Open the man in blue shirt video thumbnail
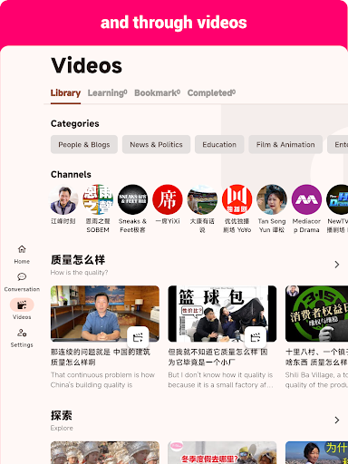 coord(105,314)
